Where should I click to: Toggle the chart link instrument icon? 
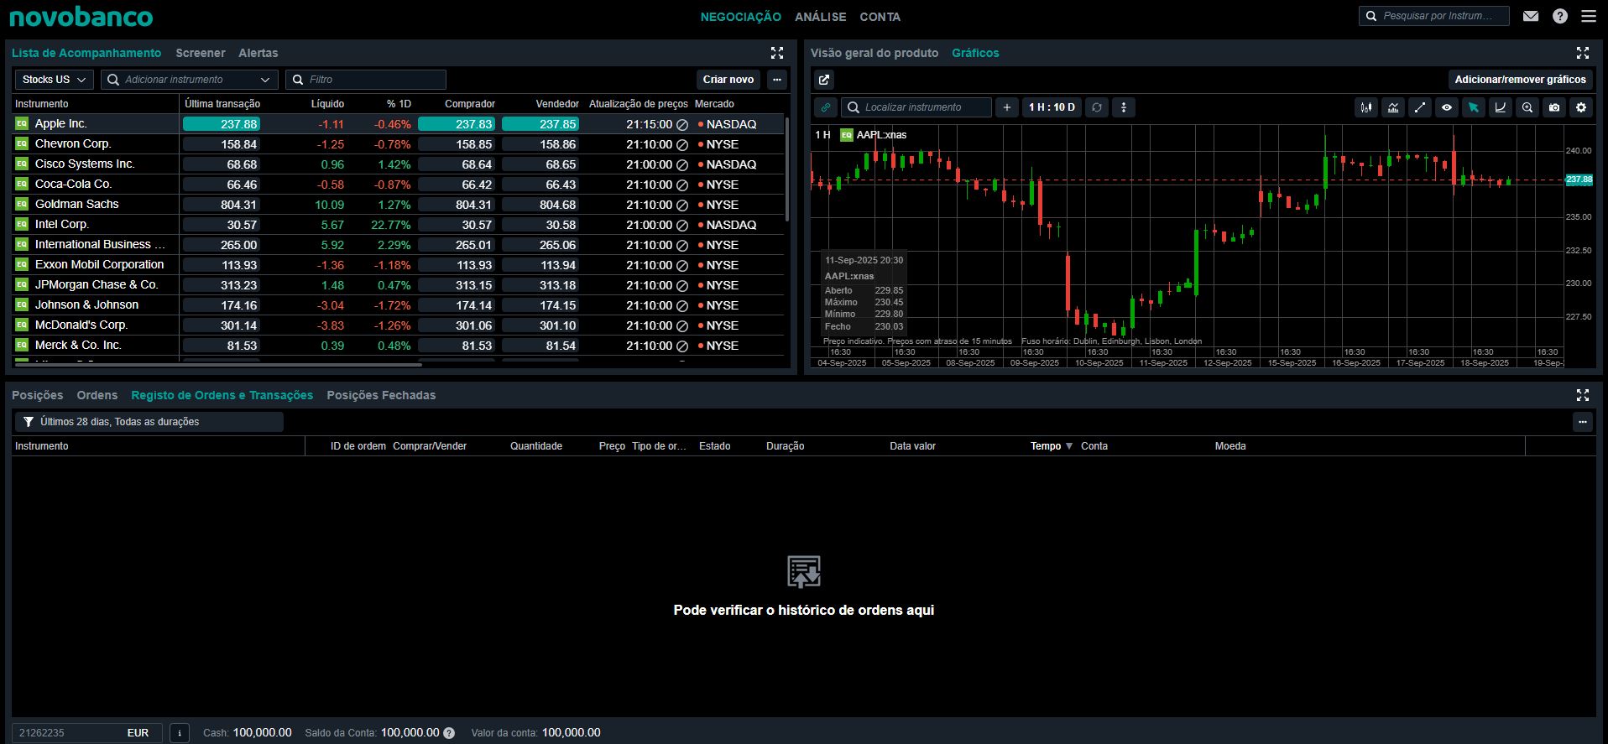pyautogui.click(x=826, y=107)
